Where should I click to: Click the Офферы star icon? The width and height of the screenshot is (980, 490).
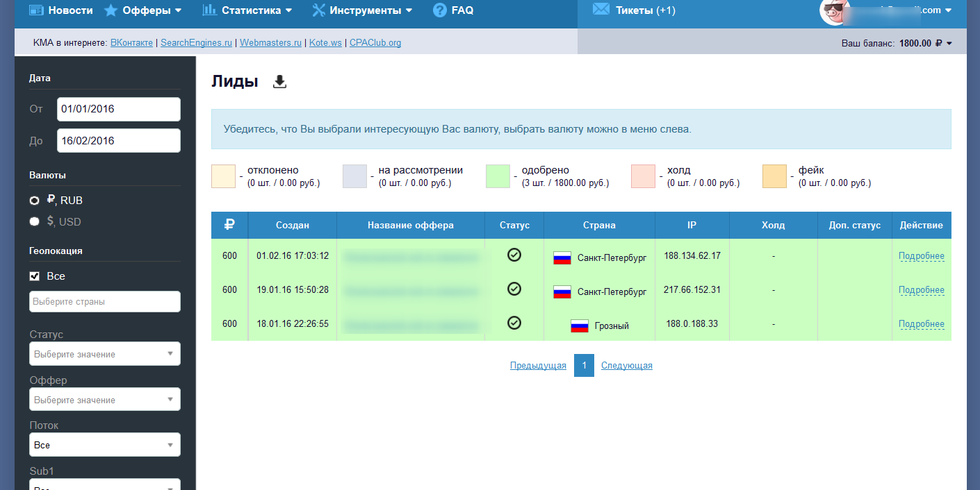111,10
